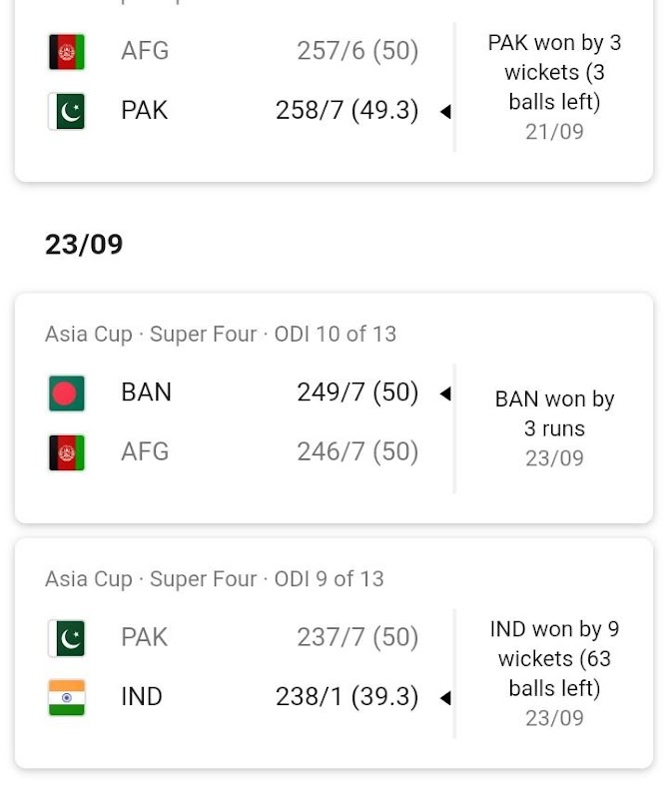The height and width of the screenshot is (799, 668).
Task: Select the Bangladesh flag icon
Action: [67, 394]
